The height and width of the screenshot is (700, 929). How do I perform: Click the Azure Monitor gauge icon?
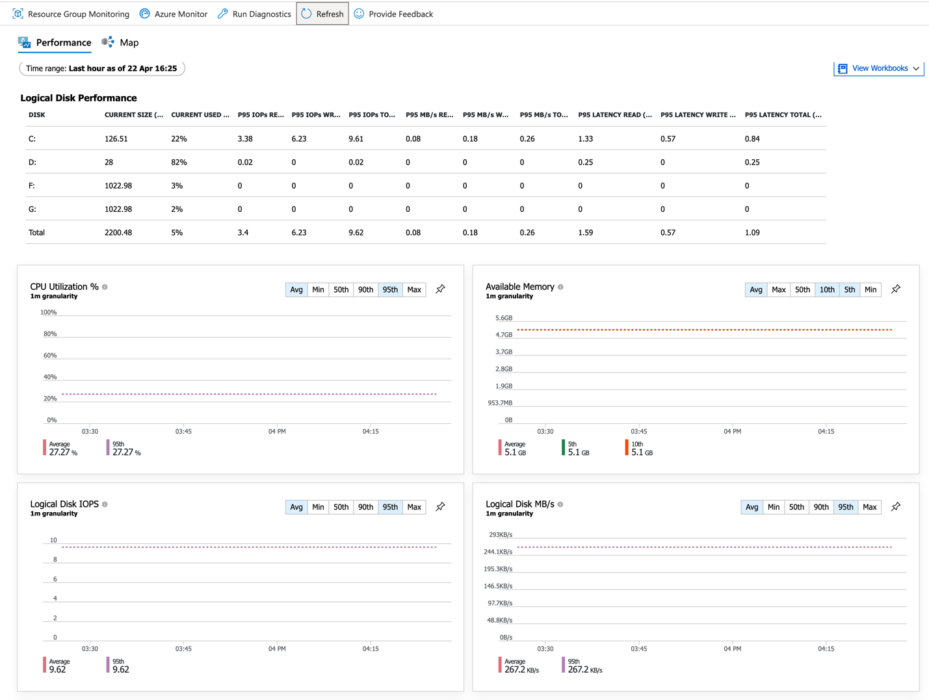pyautogui.click(x=145, y=14)
